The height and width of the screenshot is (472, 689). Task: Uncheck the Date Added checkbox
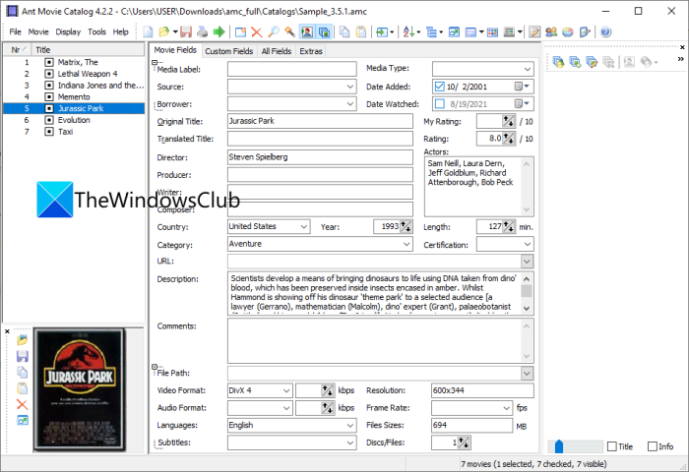pyautogui.click(x=440, y=87)
